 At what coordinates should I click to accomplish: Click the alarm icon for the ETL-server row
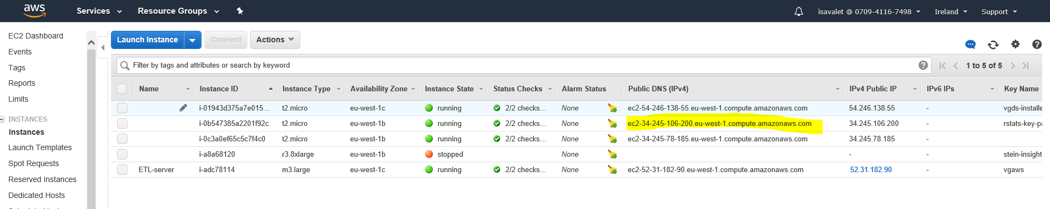pos(612,170)
